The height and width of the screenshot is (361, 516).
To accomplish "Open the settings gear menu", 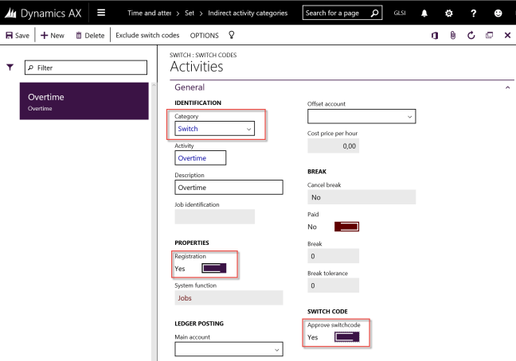I will click(x=448, y=13).
